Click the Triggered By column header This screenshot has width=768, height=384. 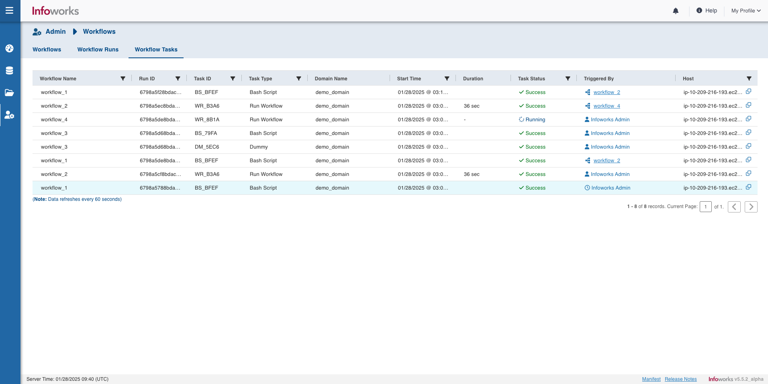599,79
